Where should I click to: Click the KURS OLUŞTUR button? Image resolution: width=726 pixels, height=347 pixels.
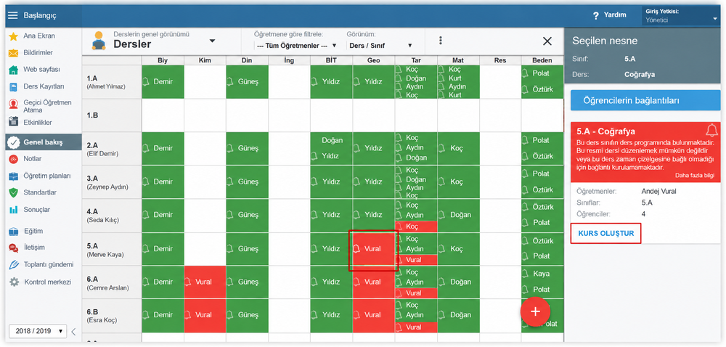pos(605,233)
